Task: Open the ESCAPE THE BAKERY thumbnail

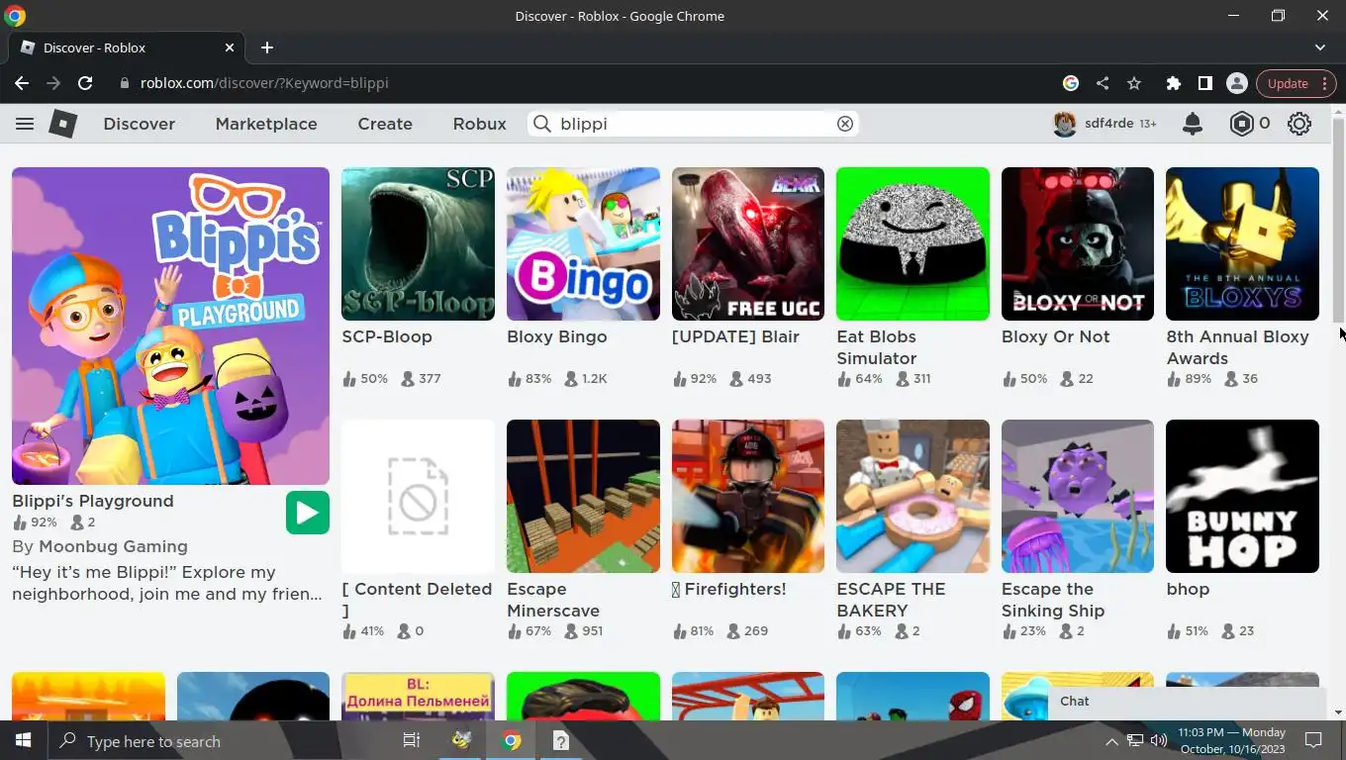Action: (913, 496)
